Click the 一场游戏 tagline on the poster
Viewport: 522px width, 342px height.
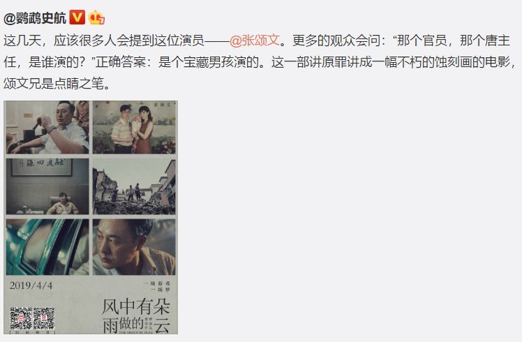pos(157,283)
